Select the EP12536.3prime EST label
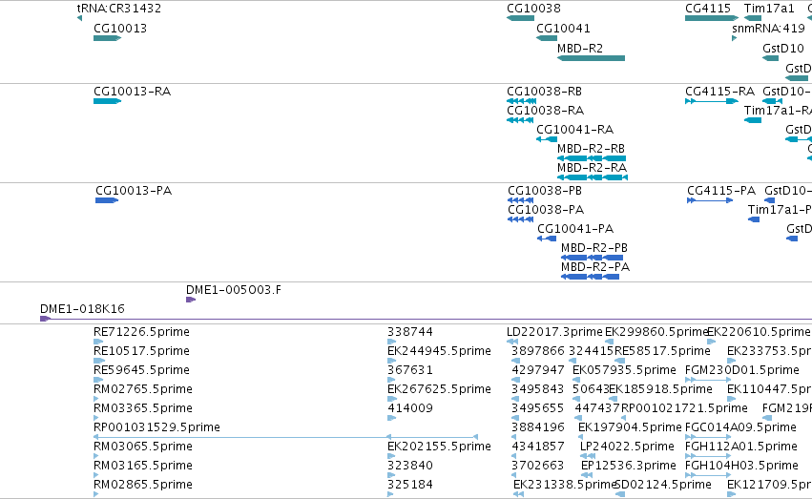This screenshot has width=812, height=499. (629, 466)
